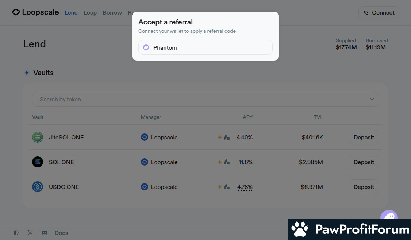Expand the Search by token dropdown chevron

click(x=372, y=100)
